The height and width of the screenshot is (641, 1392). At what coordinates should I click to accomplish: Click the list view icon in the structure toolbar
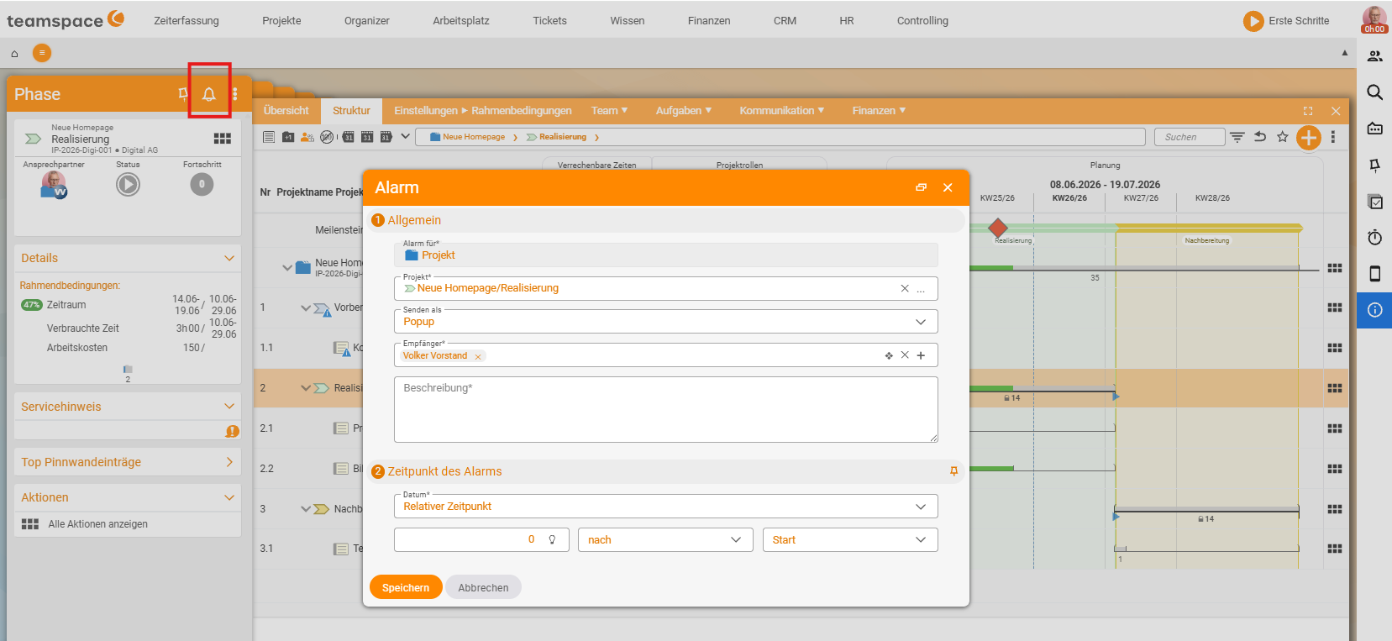[269, 137]
